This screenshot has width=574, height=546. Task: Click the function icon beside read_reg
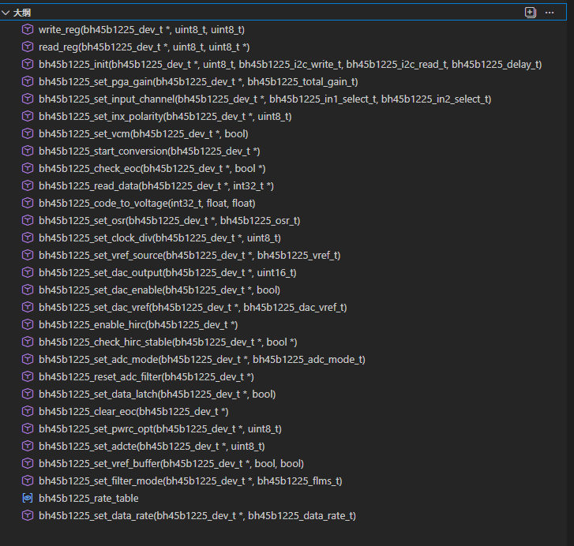28,47
